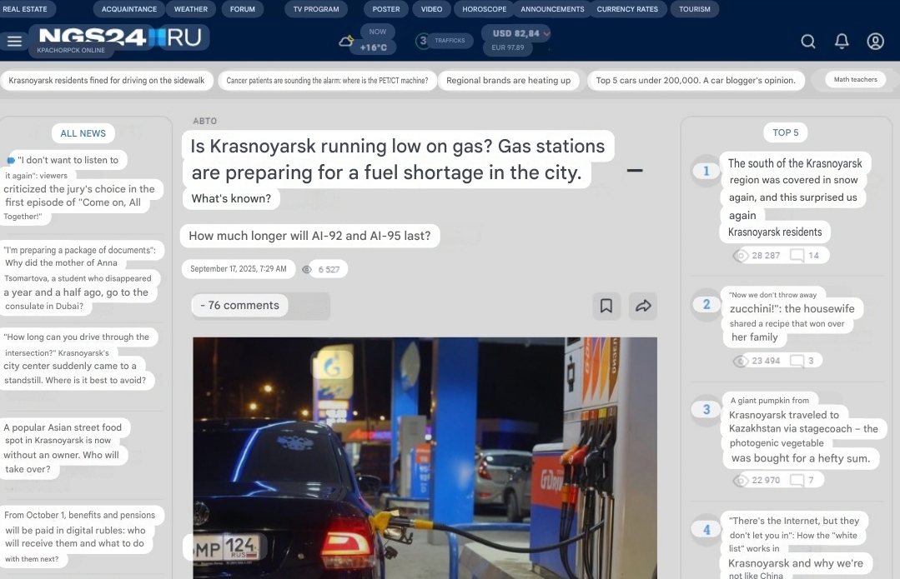Viewport: 900px width, 579px height.
Task: Read Anna Tsomartova mother Dubai consulate news
Action: [x=80, y=278]
